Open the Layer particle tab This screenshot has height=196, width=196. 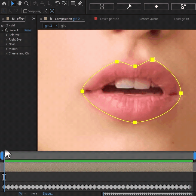pos(109,19)
